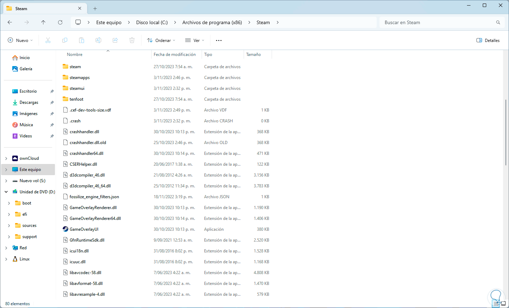
Task: Collapse the Unidad de DVD (D:) node
Action: click(6, 192)
